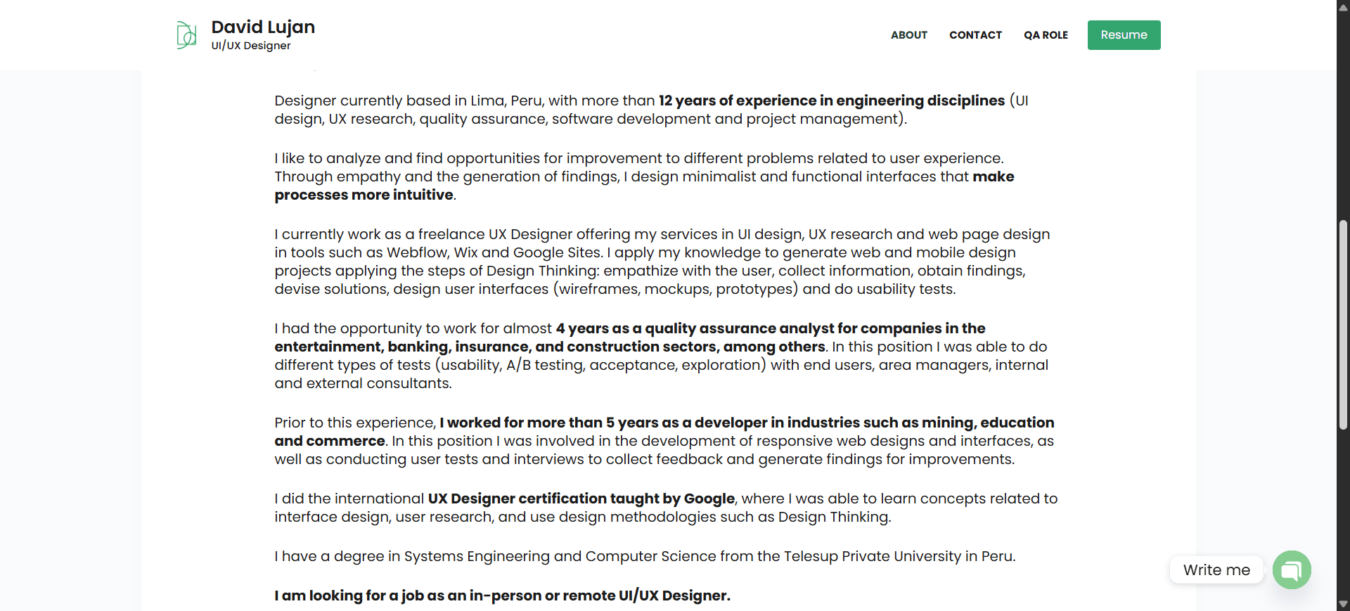
Task: Click the "Write me" label
Action: [x=1216, y=570]
